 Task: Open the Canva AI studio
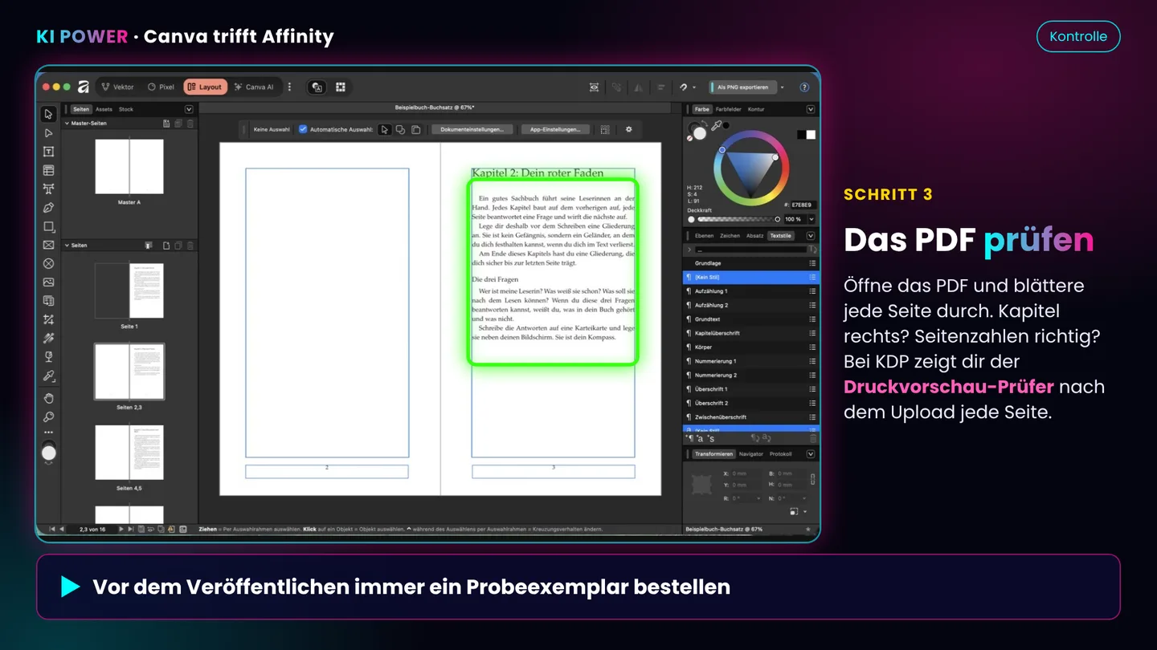pos(254,87)
